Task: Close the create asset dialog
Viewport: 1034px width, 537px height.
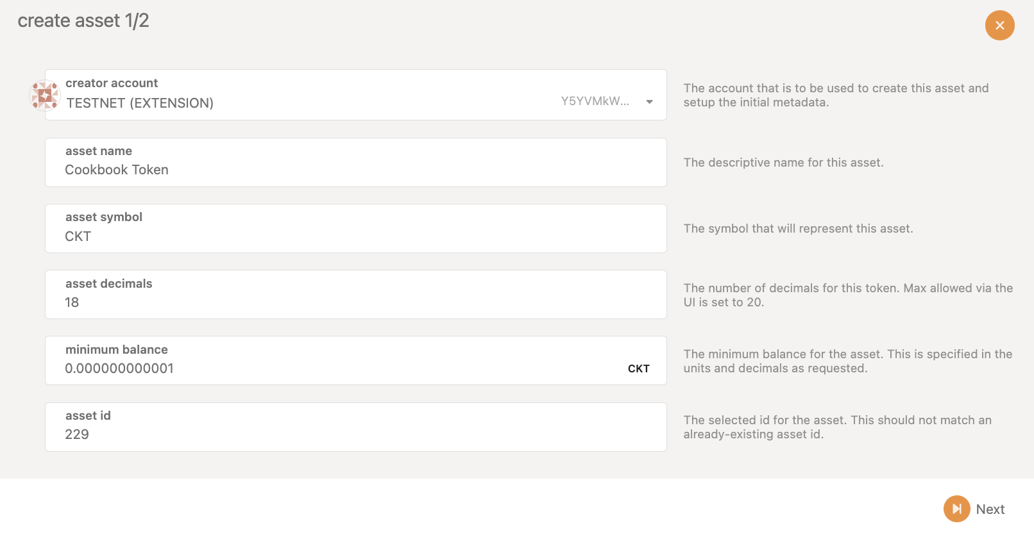Action: click(999, 26)
